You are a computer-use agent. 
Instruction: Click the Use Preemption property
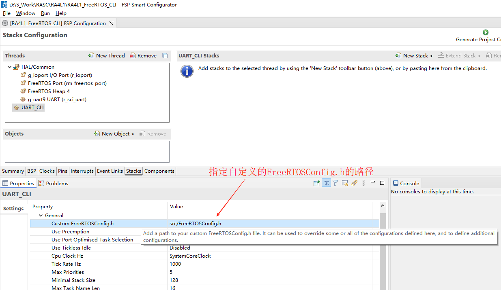click(x=70, y=232)
